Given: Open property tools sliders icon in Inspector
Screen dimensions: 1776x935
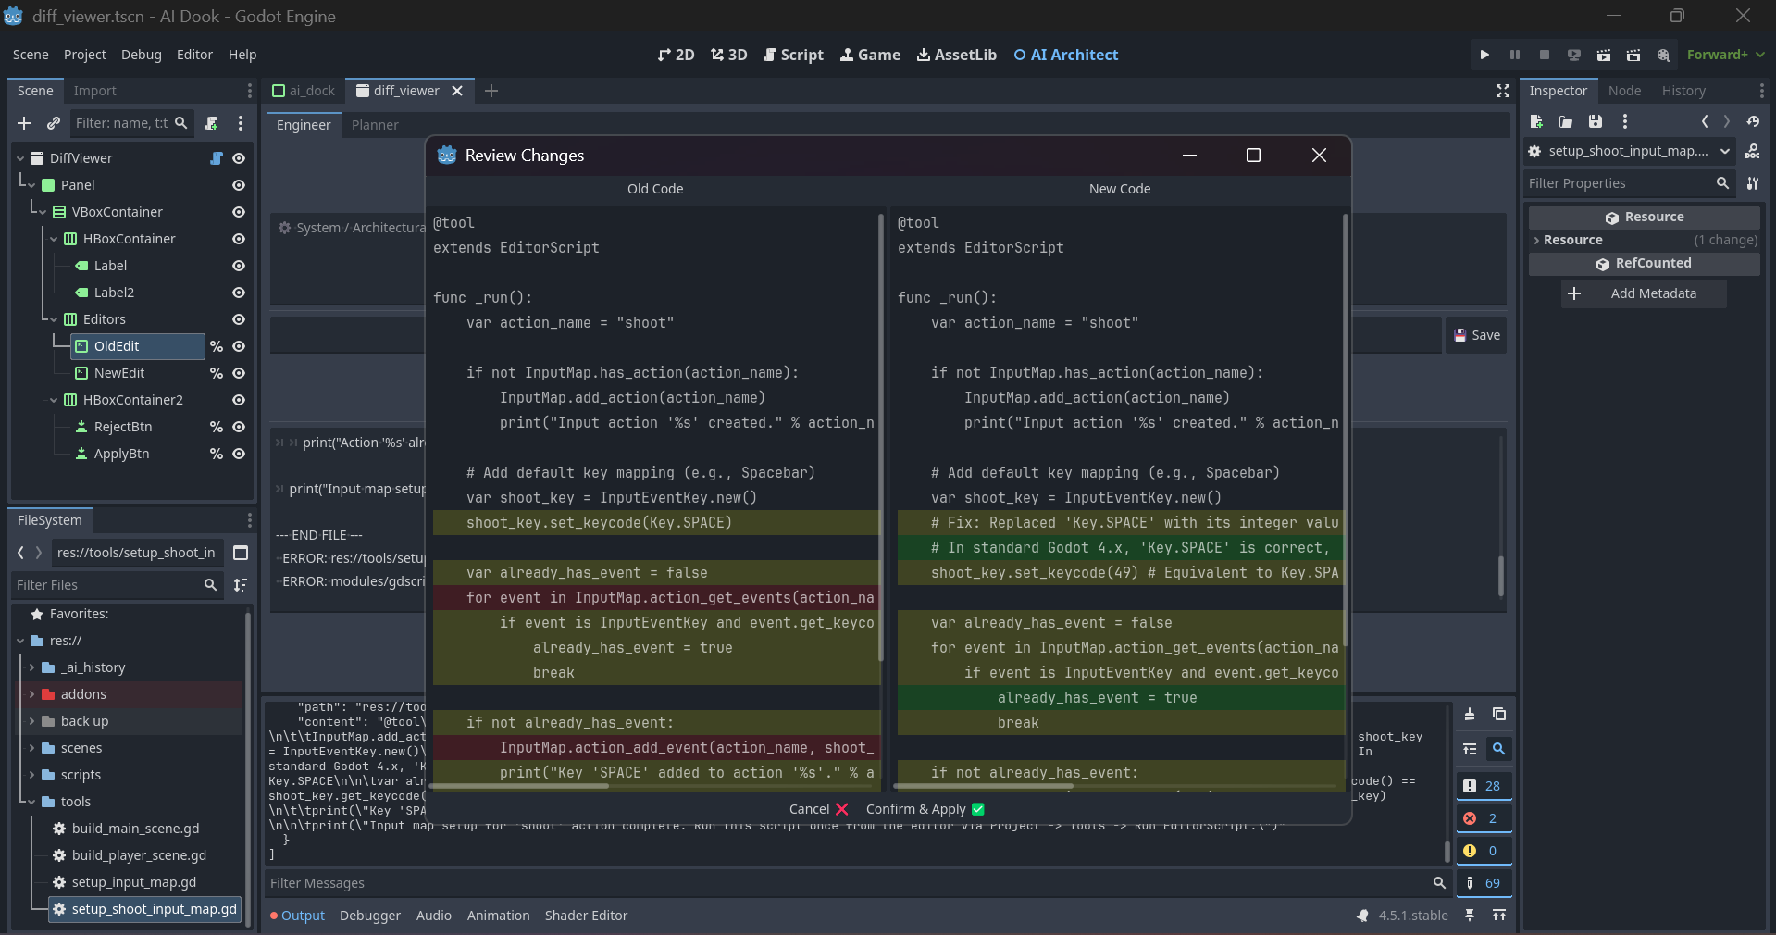Looking at the screenshot, I should pyautogui.click(x=1753, y=183).
